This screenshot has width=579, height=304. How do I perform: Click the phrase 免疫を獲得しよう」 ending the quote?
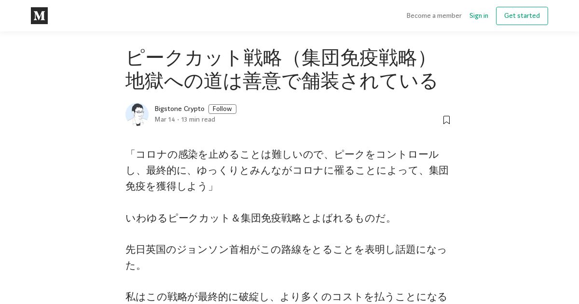170,186
